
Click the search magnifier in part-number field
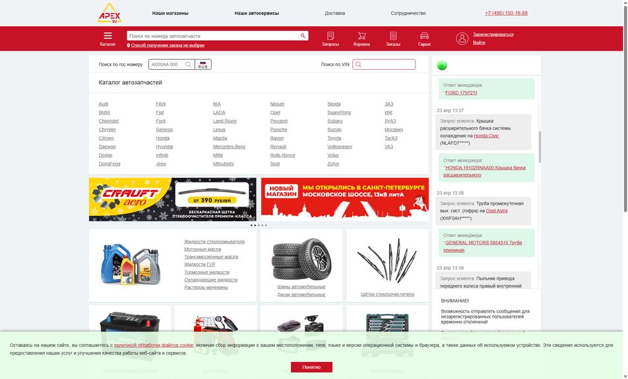pos(303,36)
